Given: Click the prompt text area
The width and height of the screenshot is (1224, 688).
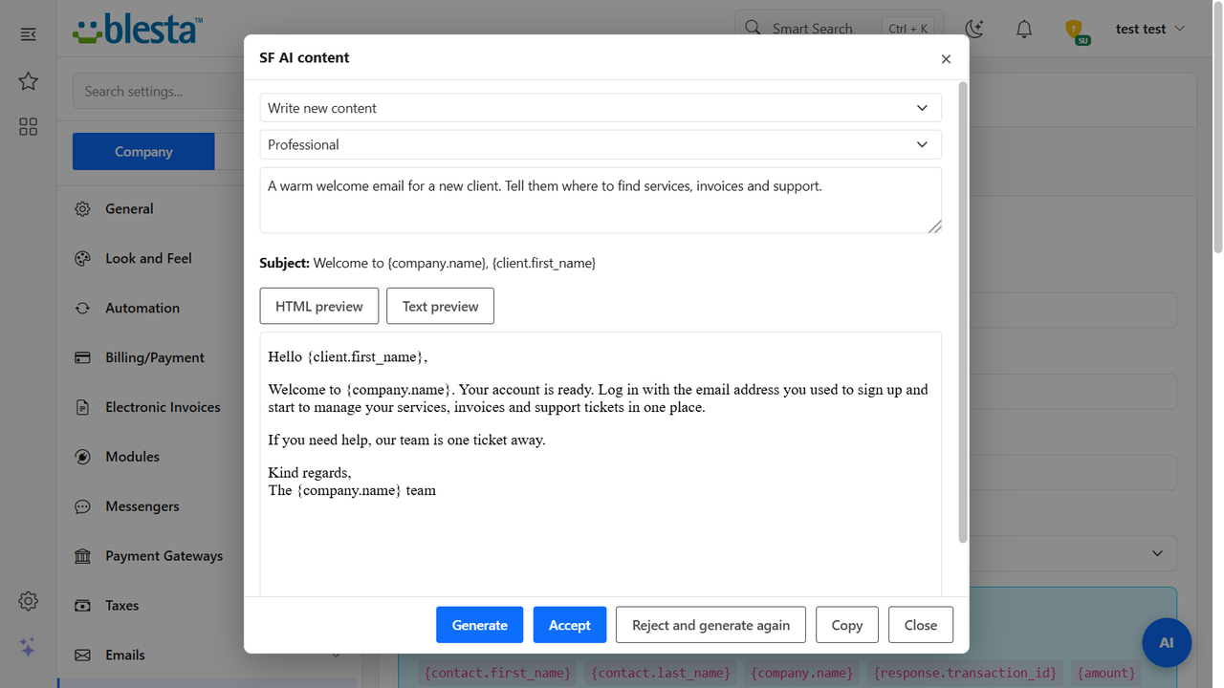Looking at the screenshot, I should [x=601, y=201].
